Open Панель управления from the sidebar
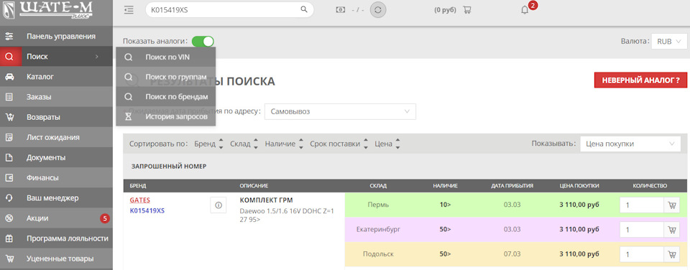 coord(56,36)
